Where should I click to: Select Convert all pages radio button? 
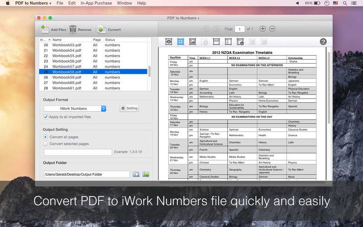tap(45, 137)
